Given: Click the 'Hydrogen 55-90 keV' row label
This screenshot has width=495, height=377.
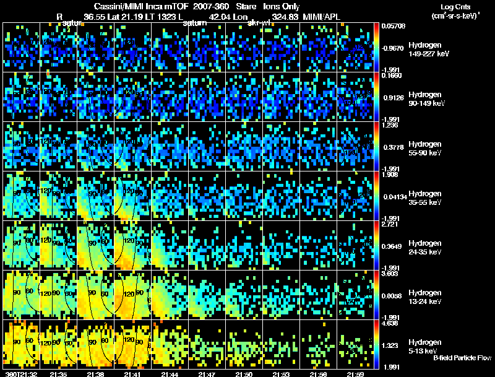Looking at the screenshot, I should [425, 149].
